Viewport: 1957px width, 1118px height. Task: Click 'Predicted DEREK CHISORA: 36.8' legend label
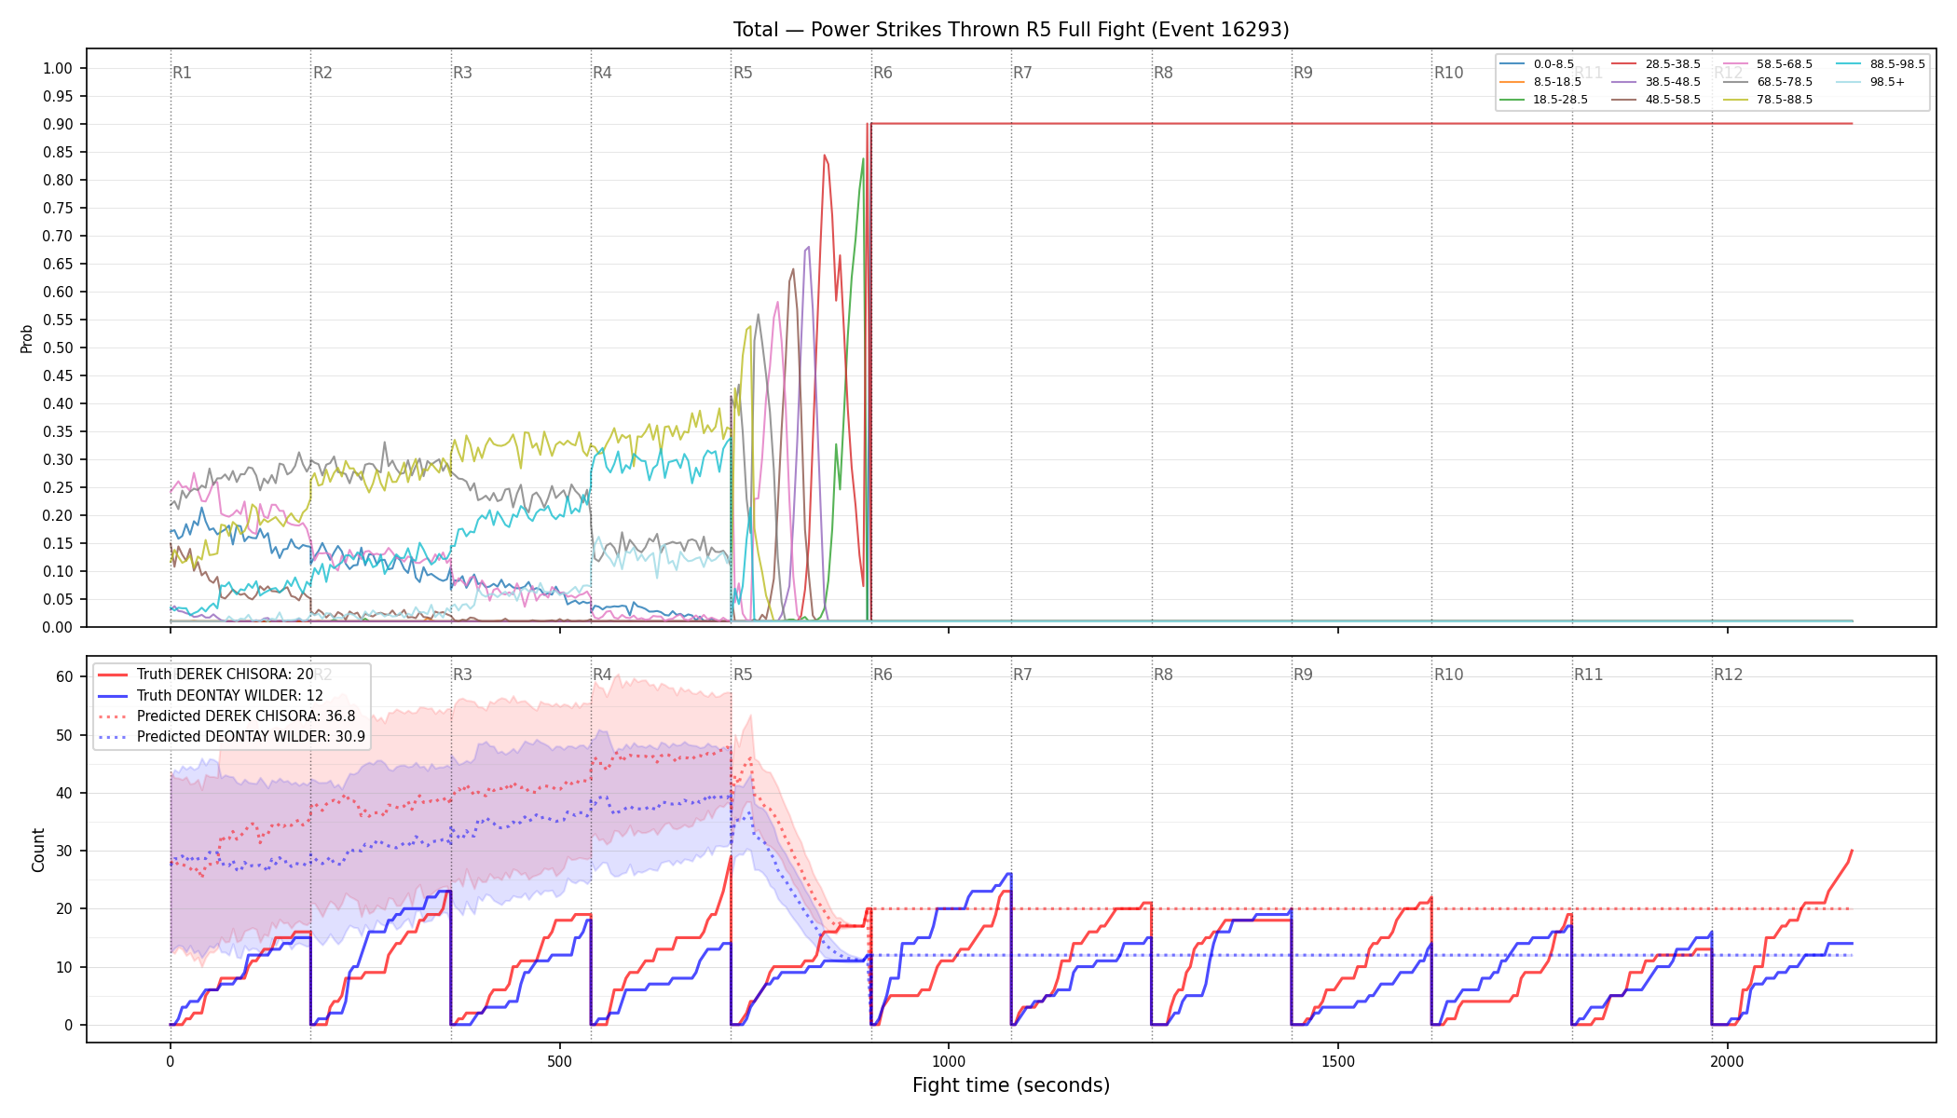(x=246, y=716)
